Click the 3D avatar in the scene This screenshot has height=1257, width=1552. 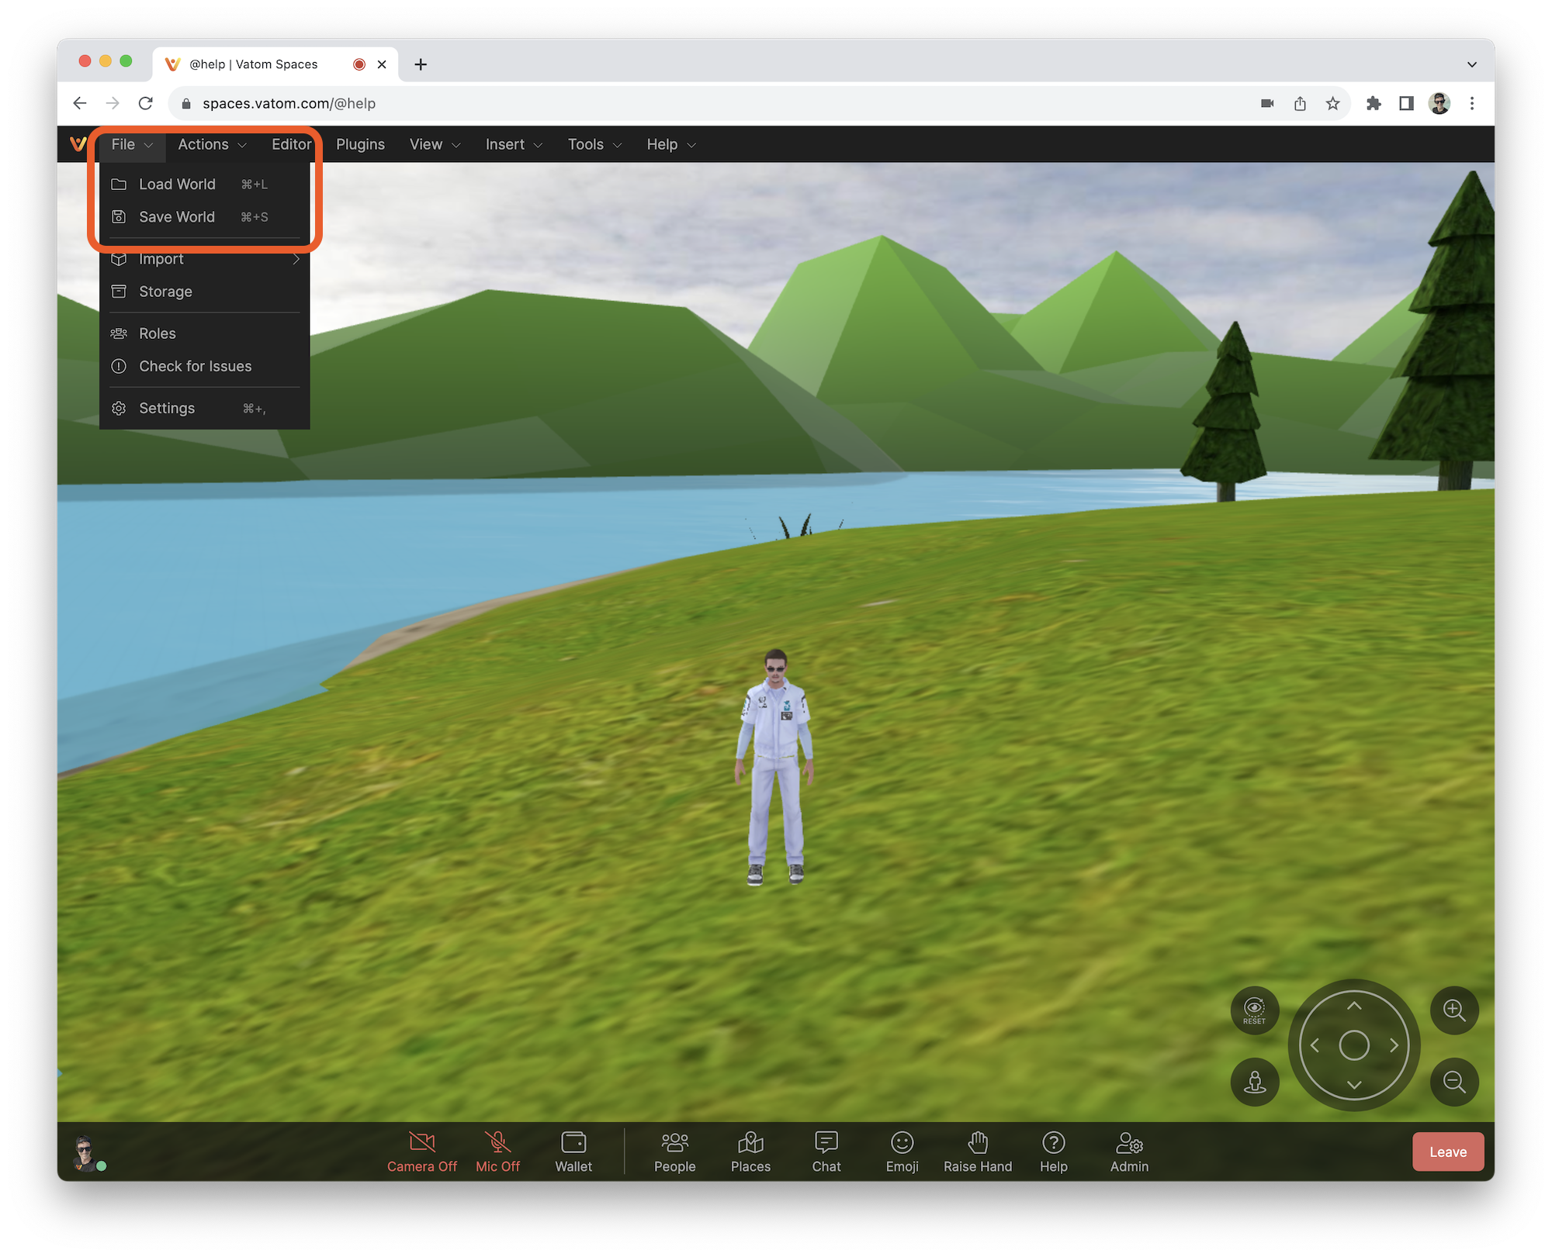point(774,766)
